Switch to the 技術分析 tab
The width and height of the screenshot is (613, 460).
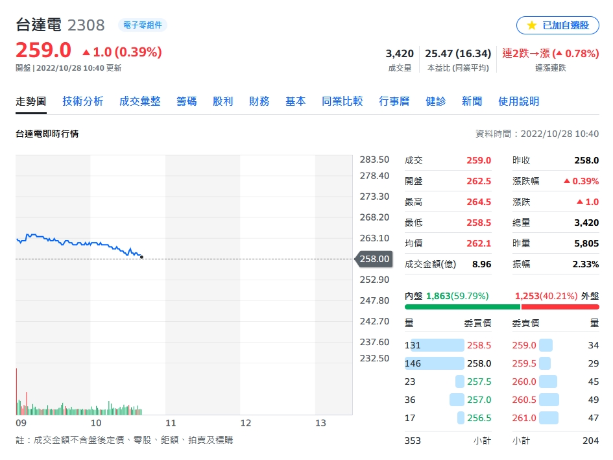pyautogui.click(x=83, y=102)
